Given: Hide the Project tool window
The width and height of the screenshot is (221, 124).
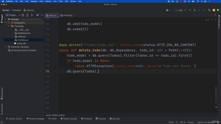Looking at the screenshot, I should point(42,15).
